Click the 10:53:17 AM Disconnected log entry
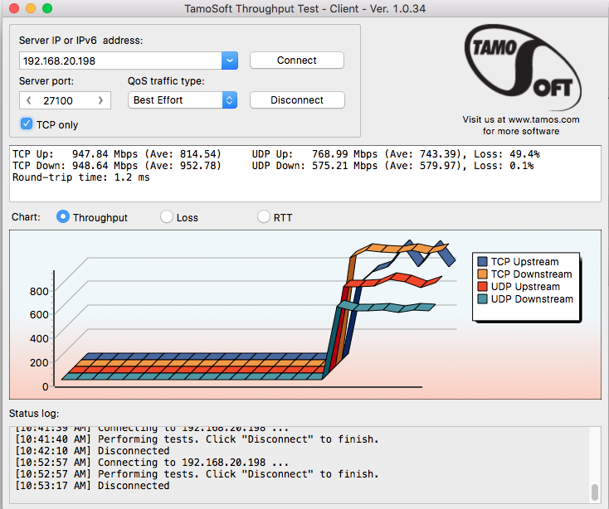This screenshot has height=509, width=609. pos(92,486)
